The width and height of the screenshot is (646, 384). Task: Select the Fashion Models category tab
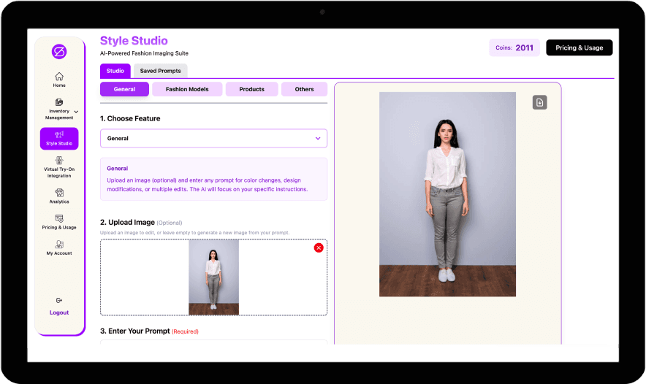tap(187, 89)
